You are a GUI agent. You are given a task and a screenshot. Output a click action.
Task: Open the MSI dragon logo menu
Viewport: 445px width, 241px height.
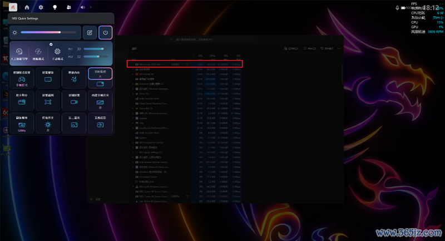(x=13, y=7)
